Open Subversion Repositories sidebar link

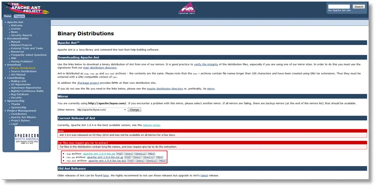(x=26, y=88)
